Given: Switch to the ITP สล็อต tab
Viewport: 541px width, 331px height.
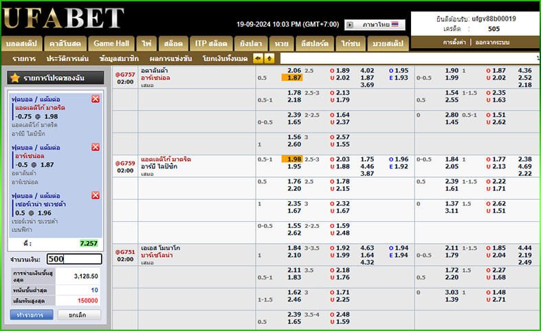Looking at the screenshot, I should tap(211, 43).
